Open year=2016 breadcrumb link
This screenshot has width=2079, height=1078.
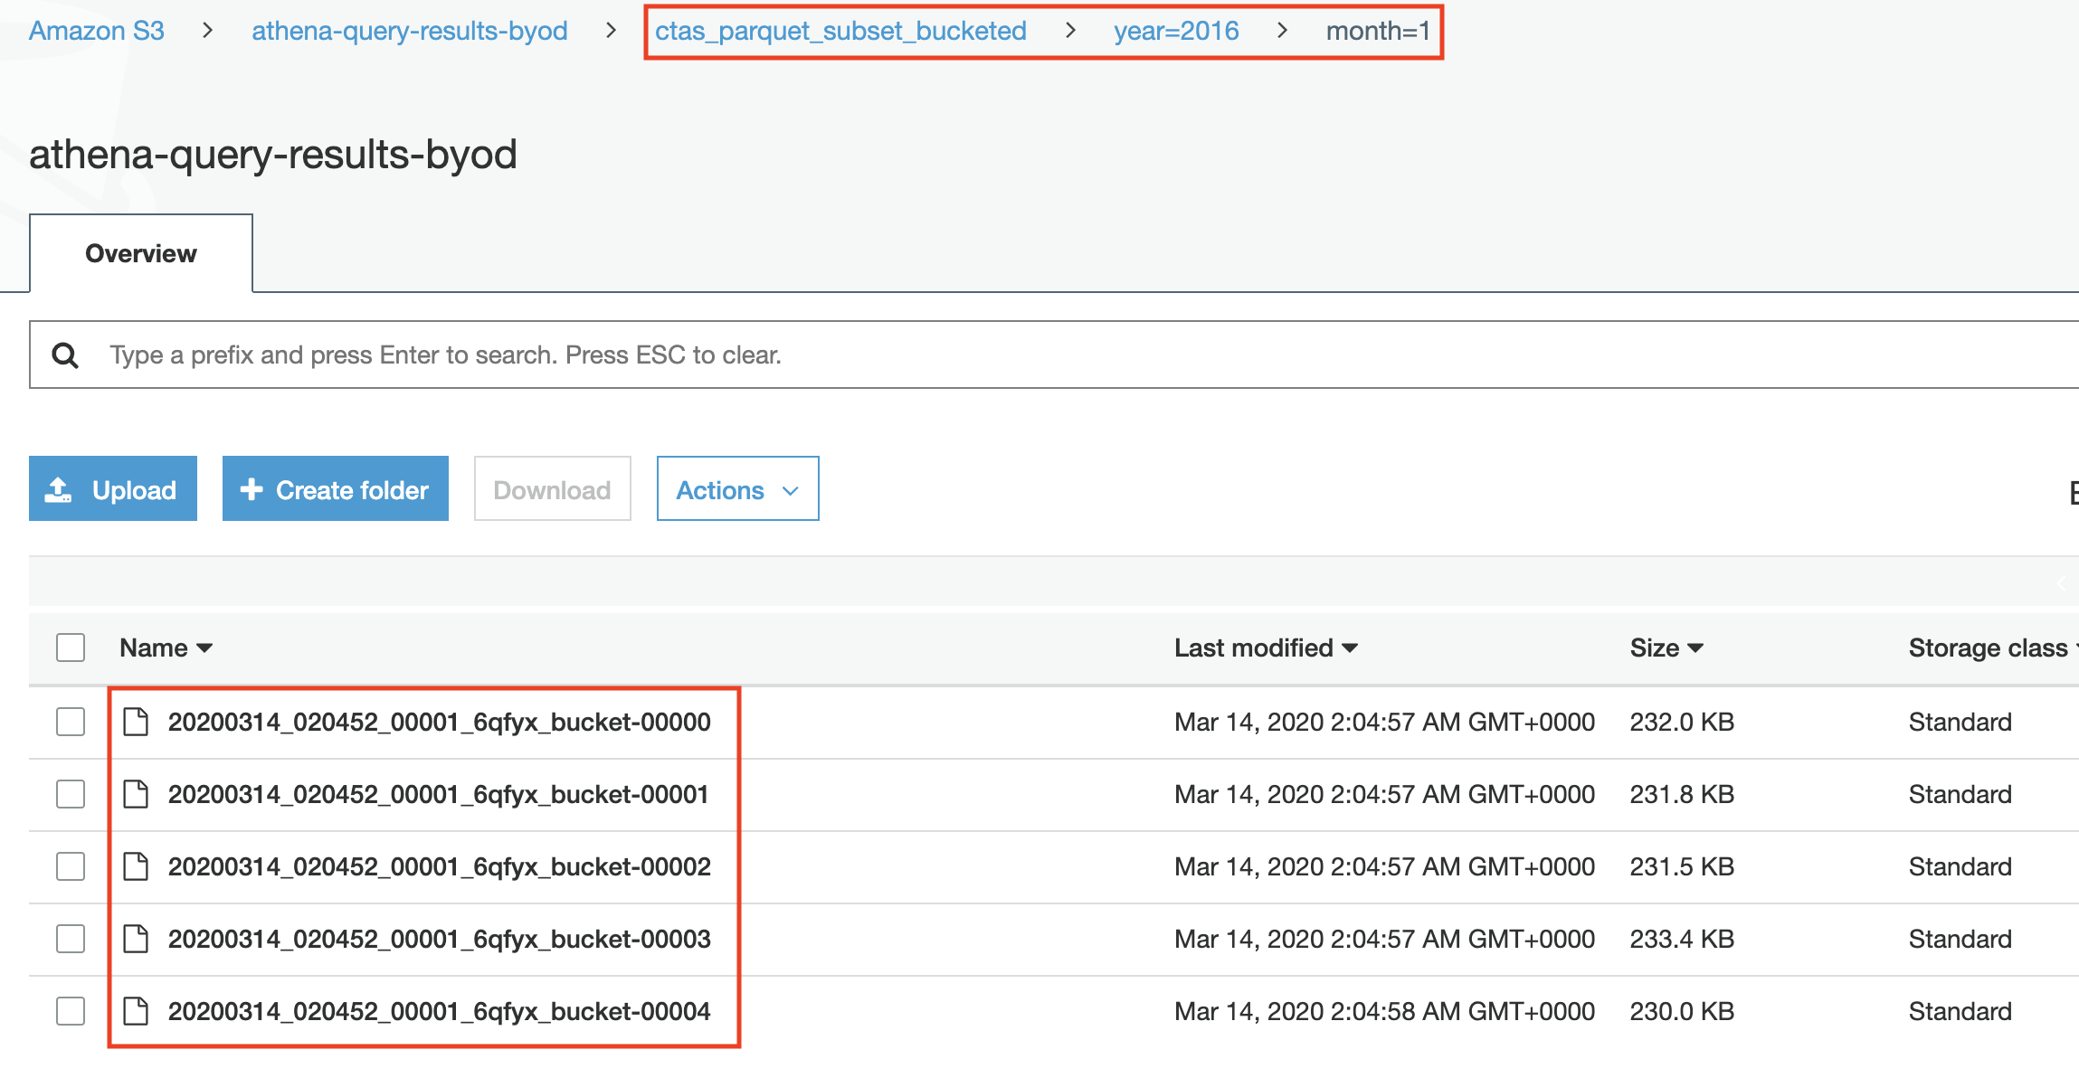(1176, 31)
